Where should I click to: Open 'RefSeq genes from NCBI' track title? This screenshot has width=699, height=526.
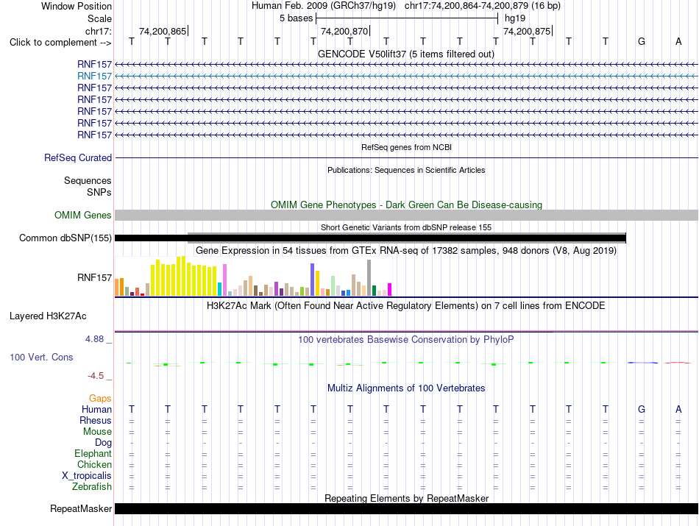(x=406, y=147)
